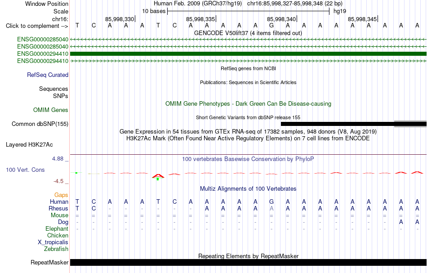Select the Elephant species label

click(57, 229)
